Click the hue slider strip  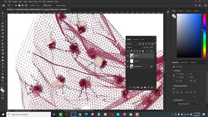point(205,36)
